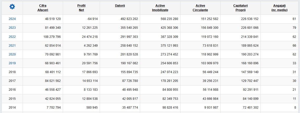Open the 2019 year link
The width and height of the screenshot is (300, 113).
[12, 63]
